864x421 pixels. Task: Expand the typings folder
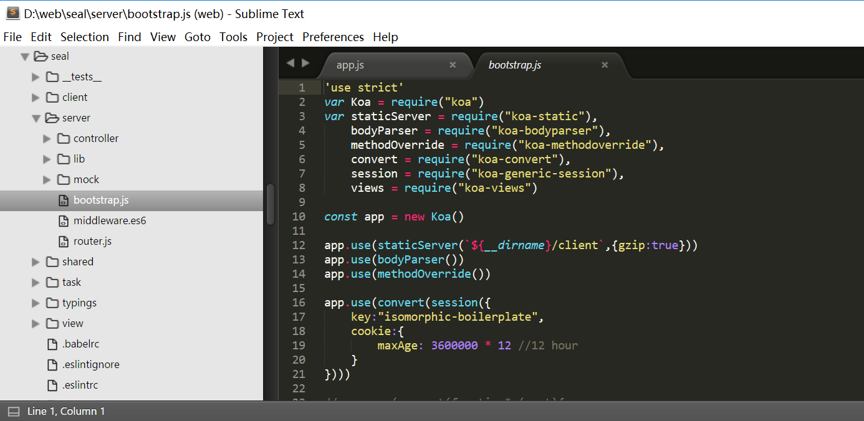click(36, 303)
